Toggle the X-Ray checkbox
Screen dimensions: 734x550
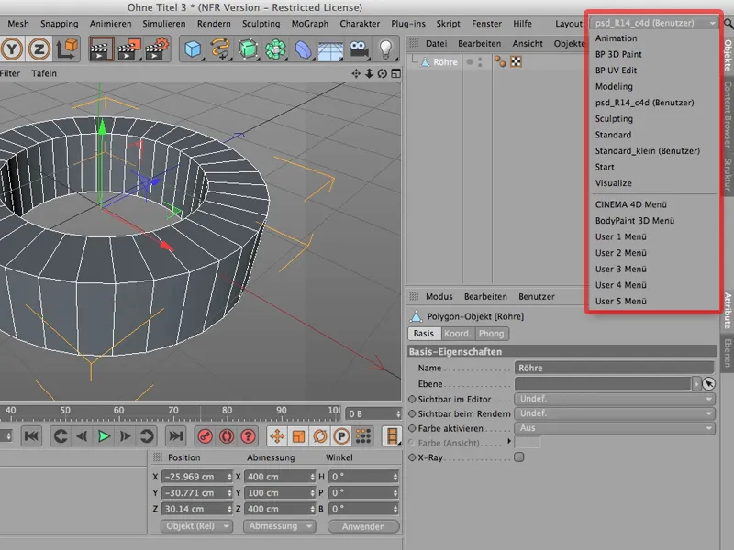coord(519,456)
